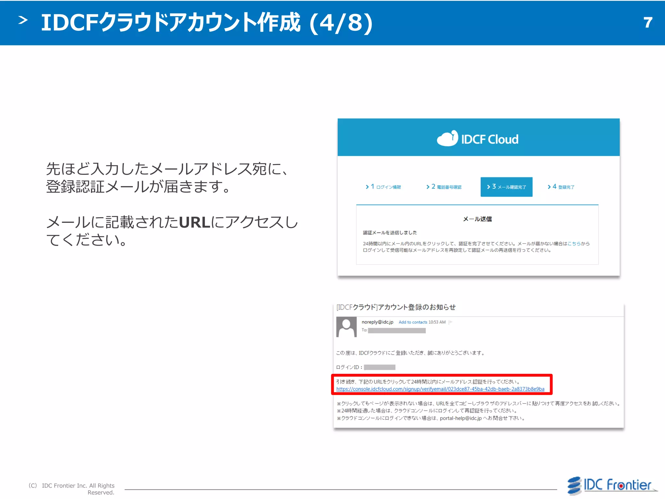Select step 2 電話番号確認 tab
The image size is (665, 499).
tap(444, 187)
